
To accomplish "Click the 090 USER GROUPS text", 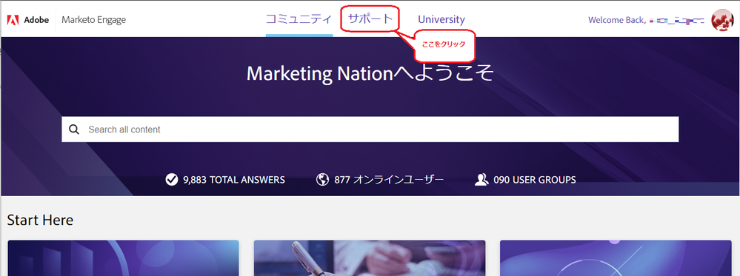I will tap(534, 180).
